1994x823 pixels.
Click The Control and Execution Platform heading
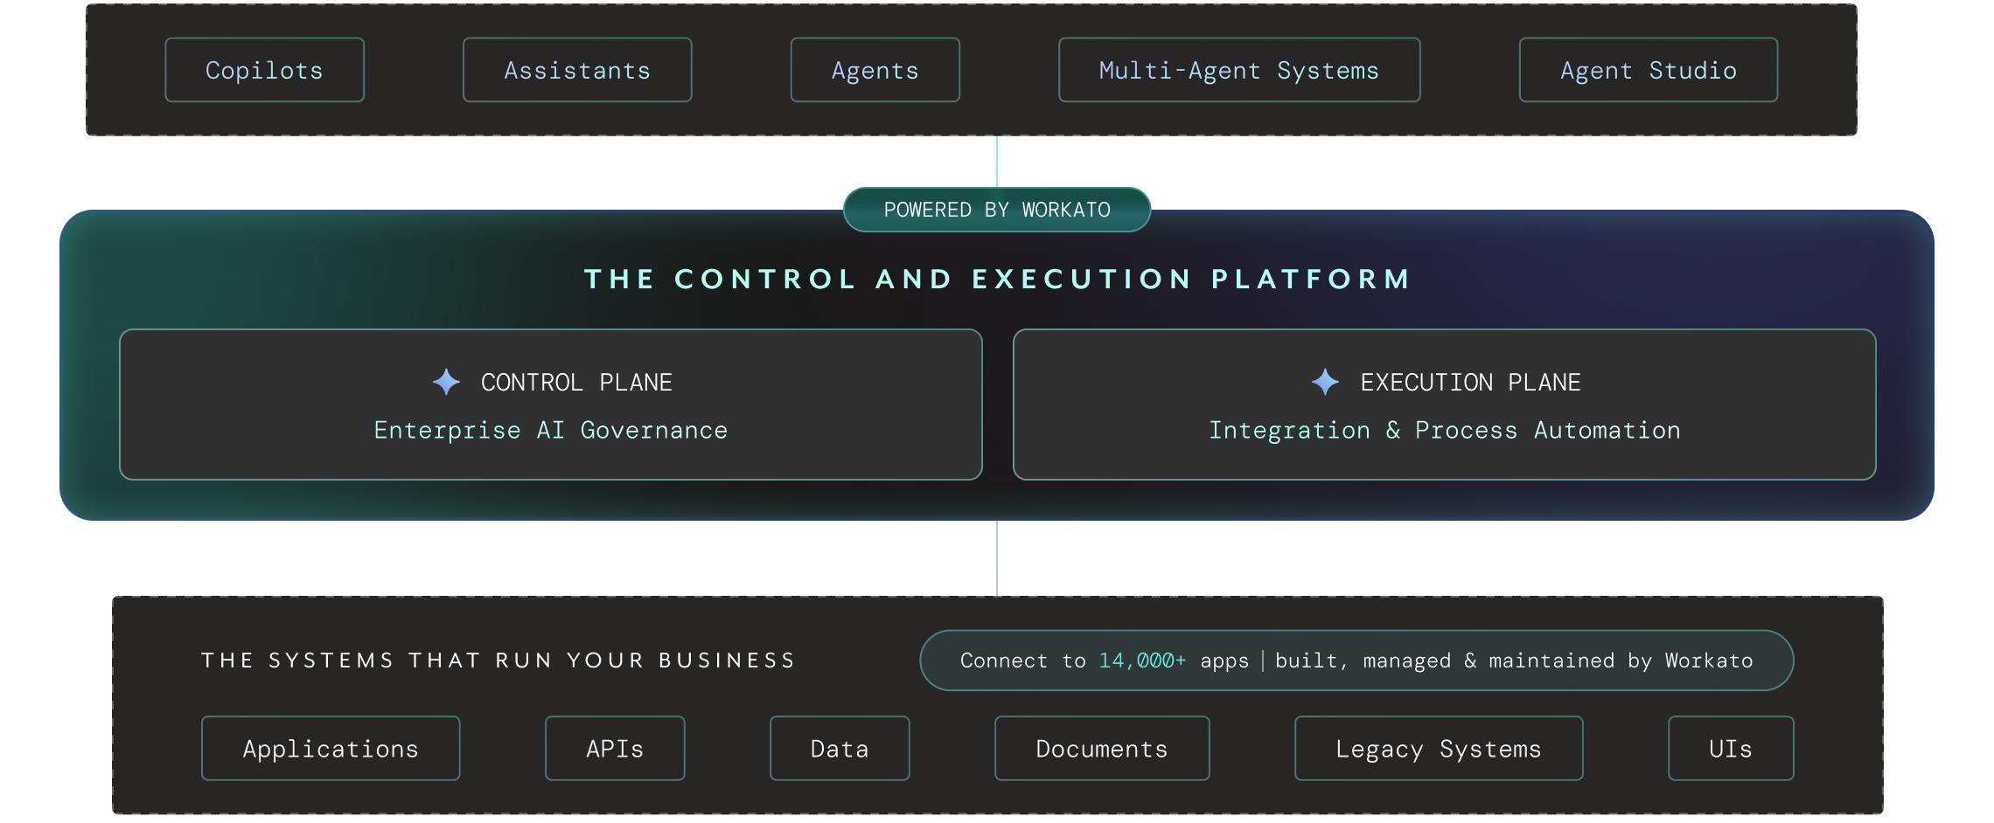pyautogui.click(x=997, y=279)
